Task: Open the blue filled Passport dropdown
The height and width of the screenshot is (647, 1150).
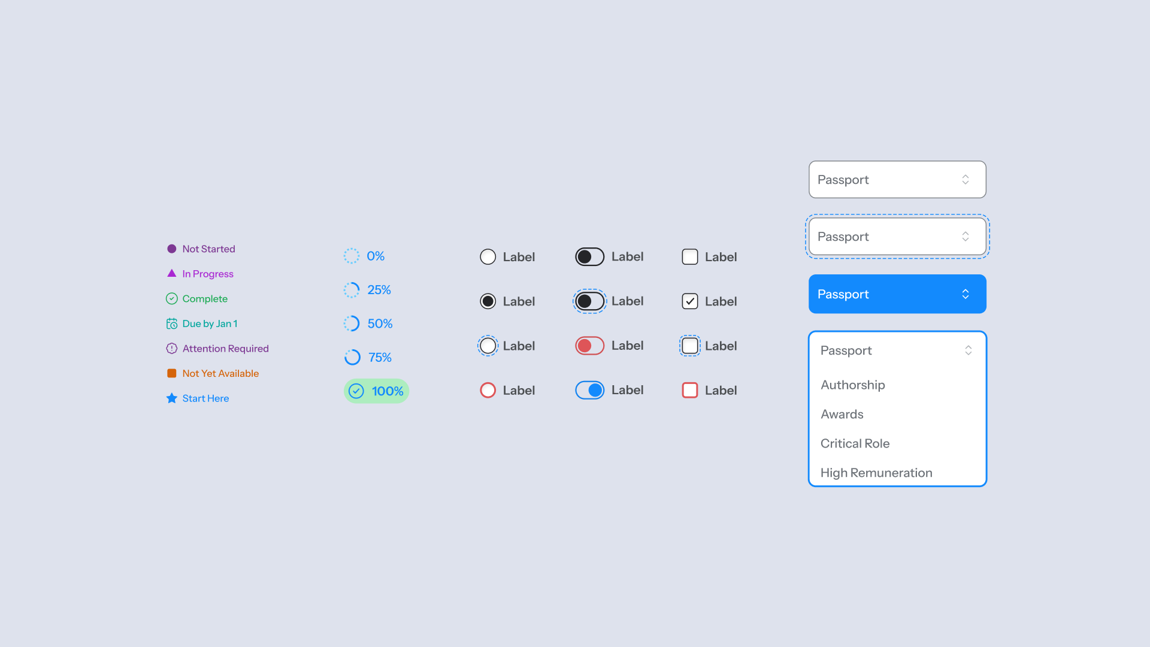Action: tap(897, 294)
